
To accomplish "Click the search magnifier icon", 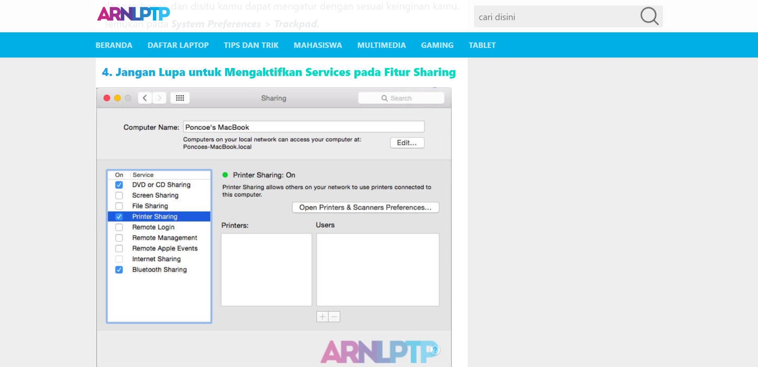I will pos(649,16).
